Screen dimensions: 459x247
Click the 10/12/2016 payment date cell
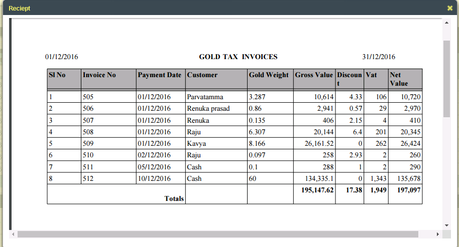point(154,178)
